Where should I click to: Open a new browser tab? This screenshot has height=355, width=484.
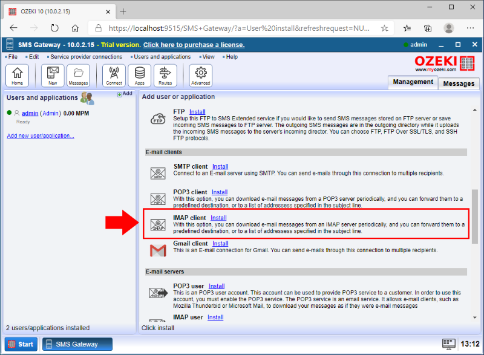click(x=123, y=11)
